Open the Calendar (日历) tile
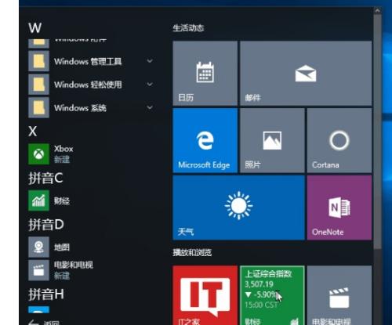 [x=205, y=73]
